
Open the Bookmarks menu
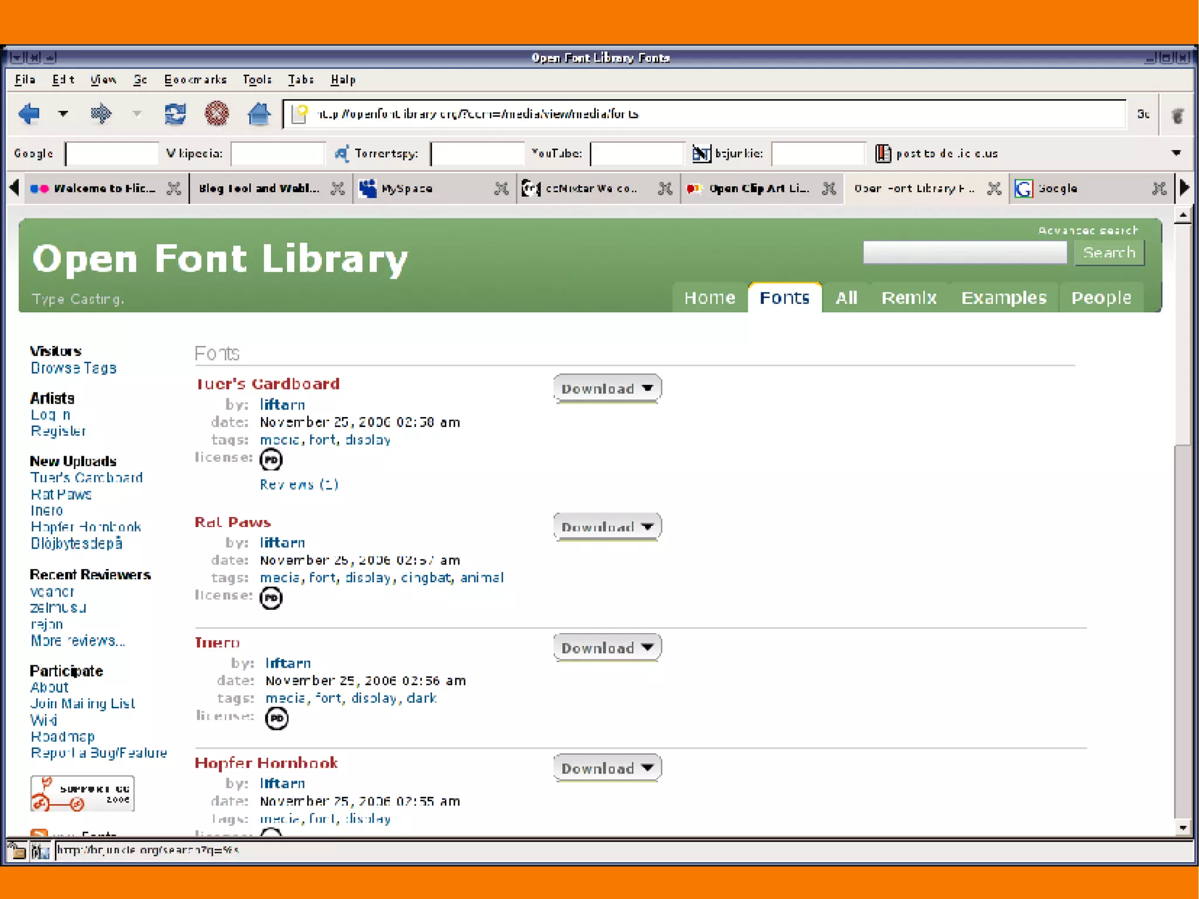(195, 80)
